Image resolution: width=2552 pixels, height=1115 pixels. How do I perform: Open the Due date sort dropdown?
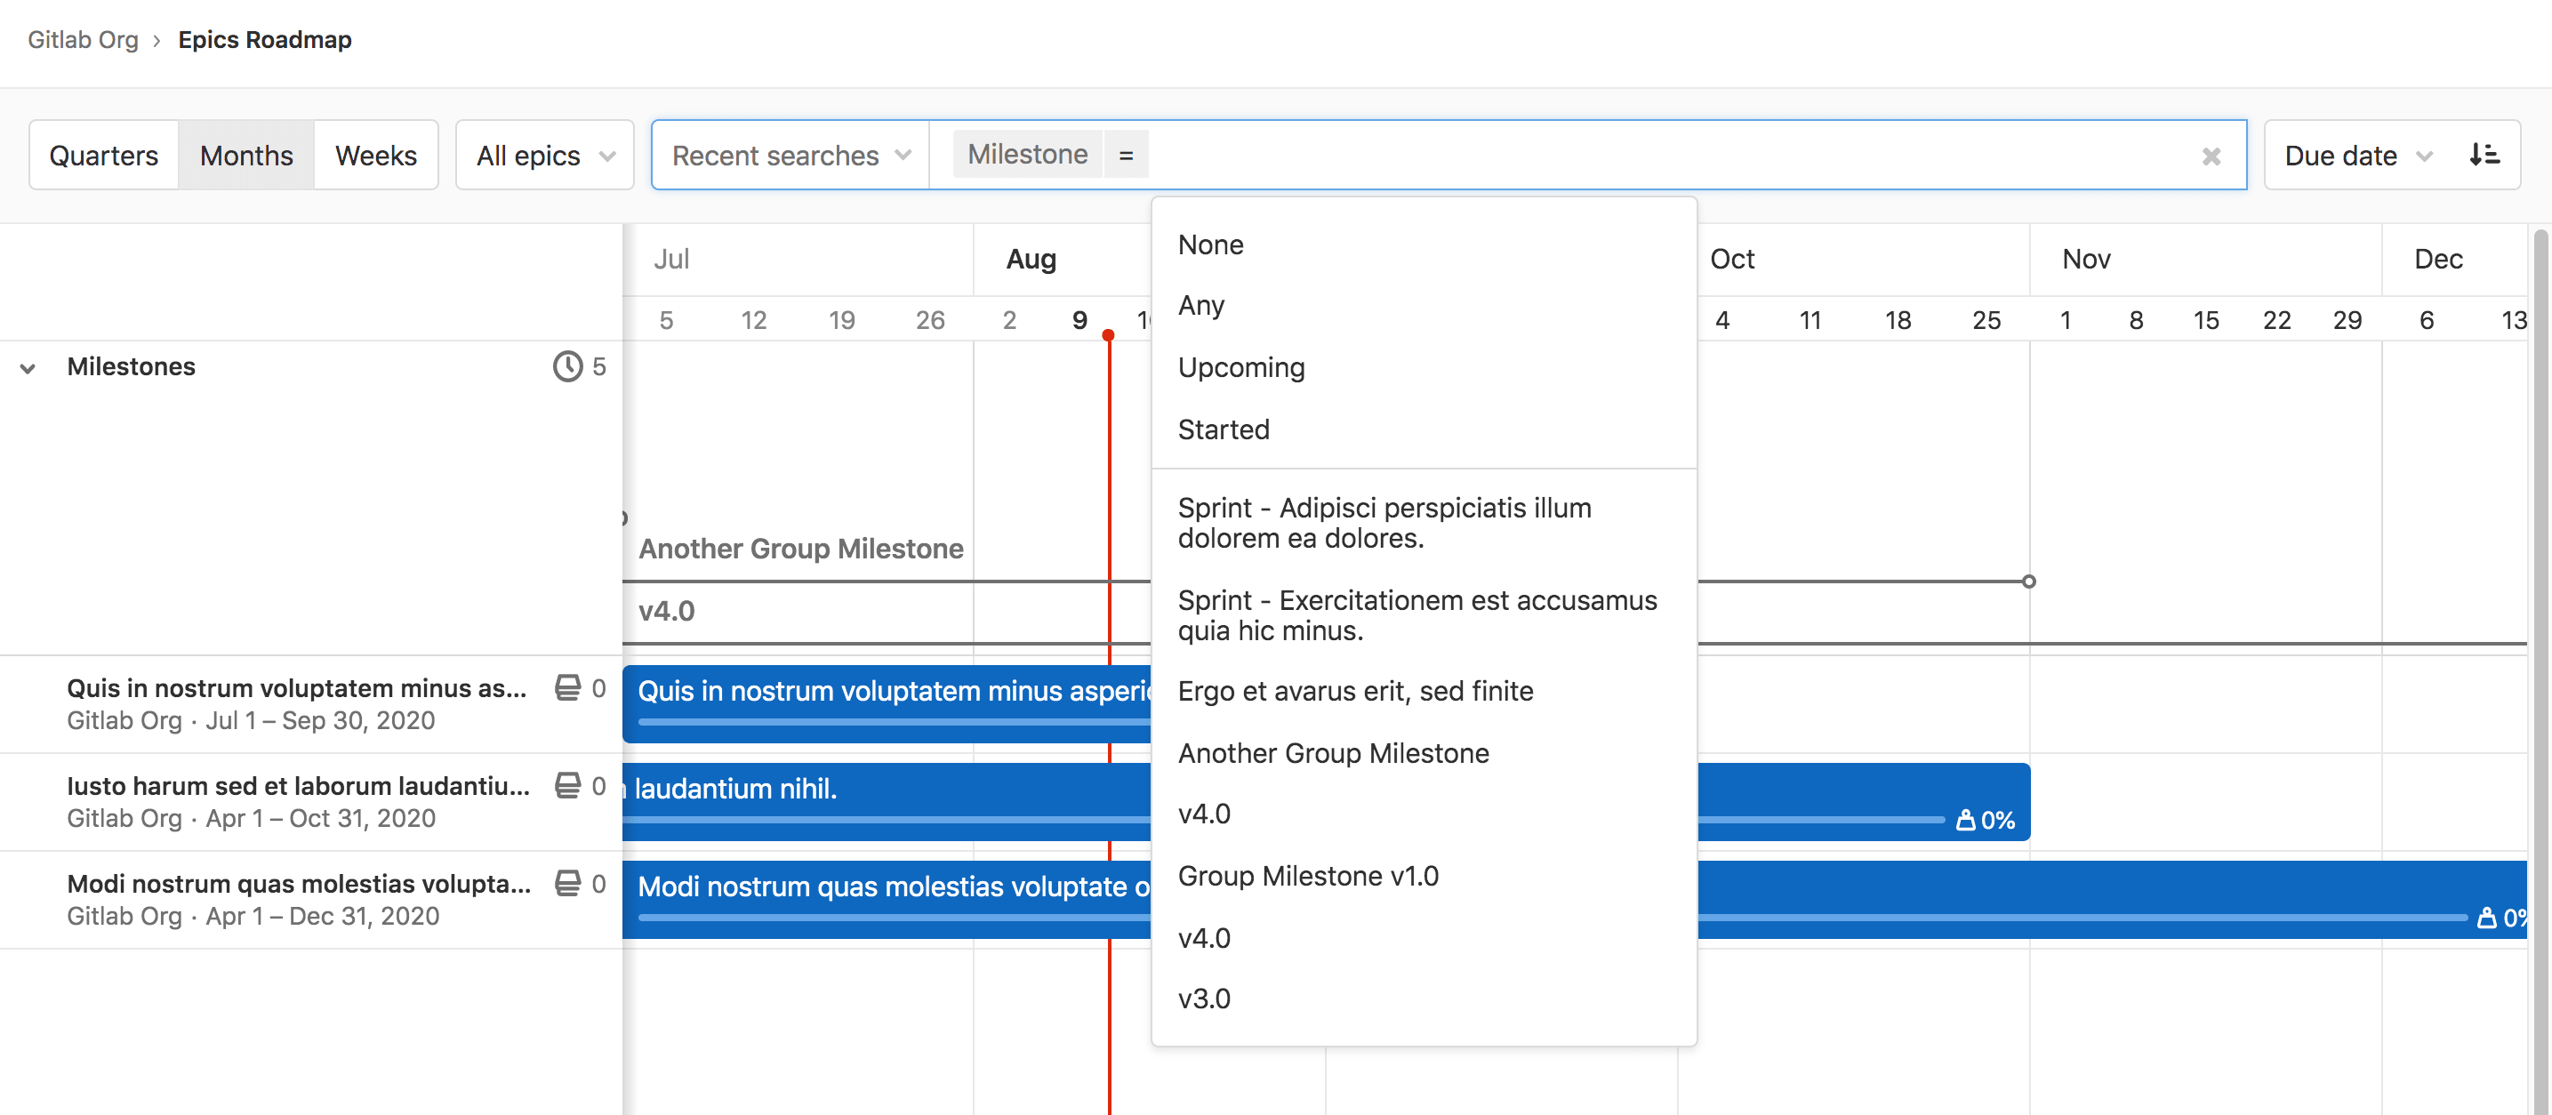coord(2355,155)
